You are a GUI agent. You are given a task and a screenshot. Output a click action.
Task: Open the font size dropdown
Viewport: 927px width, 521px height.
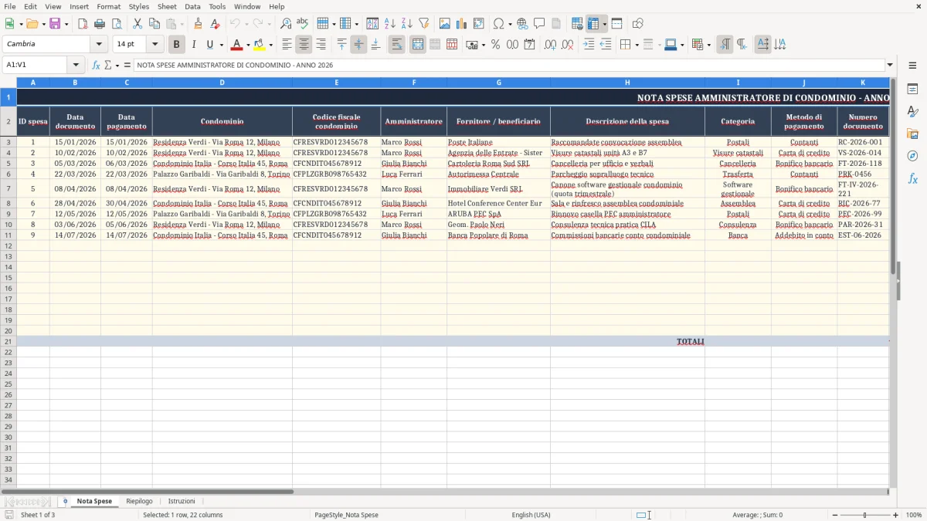pos(154,44)
